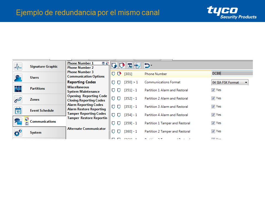Image resolution: width=265 pixels, height=198 pixels.
Task: Open System Maintenance entry
Action: coord(83,91)
